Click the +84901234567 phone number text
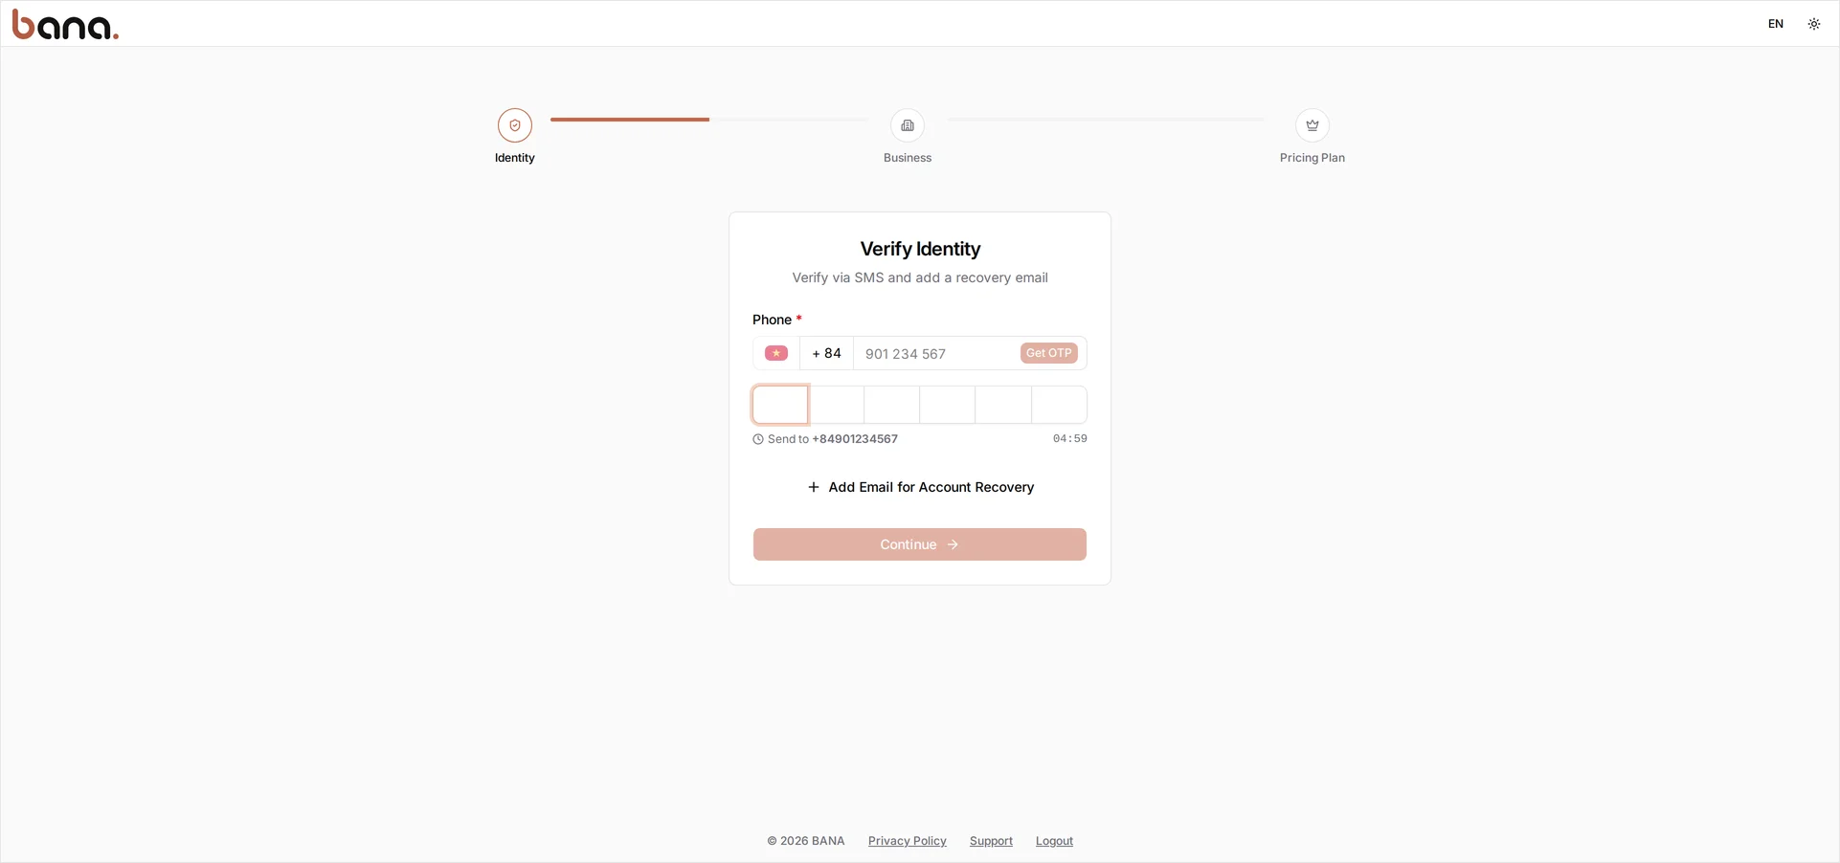 [x=855, y=439]
